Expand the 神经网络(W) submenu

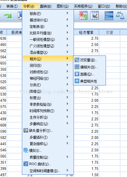tap(48, 78)
